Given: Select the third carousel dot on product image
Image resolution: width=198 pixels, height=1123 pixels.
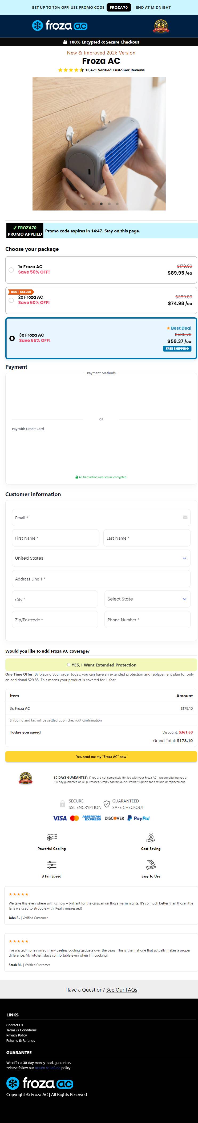Looking at the screenshot, I should (101, 204).
